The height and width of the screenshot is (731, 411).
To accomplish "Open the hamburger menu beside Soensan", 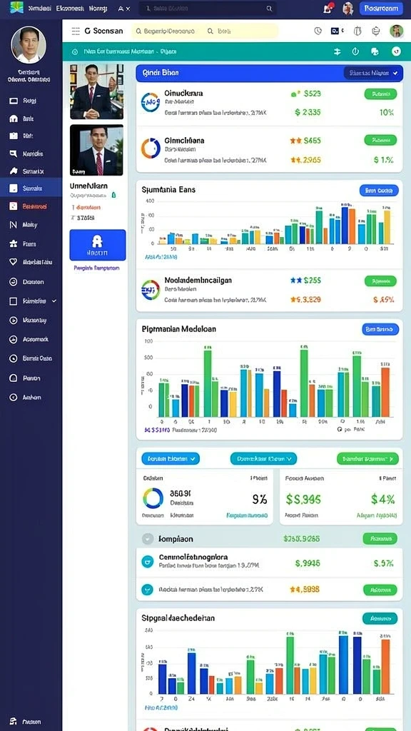I will tap(76, 31).
